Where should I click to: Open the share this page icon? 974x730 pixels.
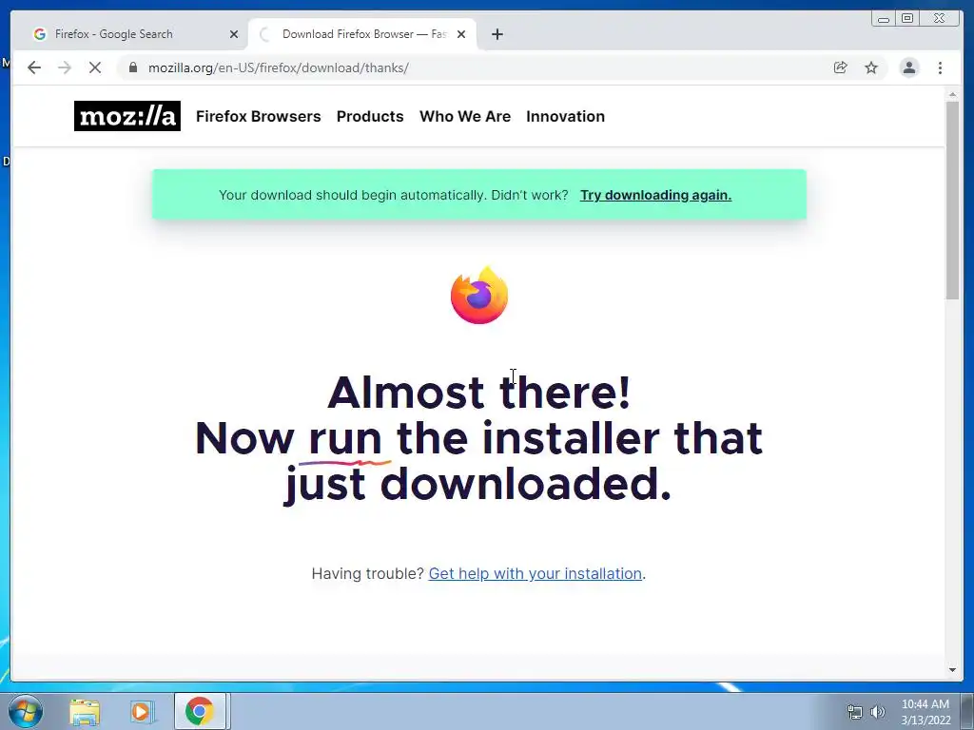click(x=841, y=67)
